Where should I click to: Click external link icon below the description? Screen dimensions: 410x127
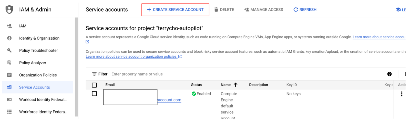click(87, 42)
